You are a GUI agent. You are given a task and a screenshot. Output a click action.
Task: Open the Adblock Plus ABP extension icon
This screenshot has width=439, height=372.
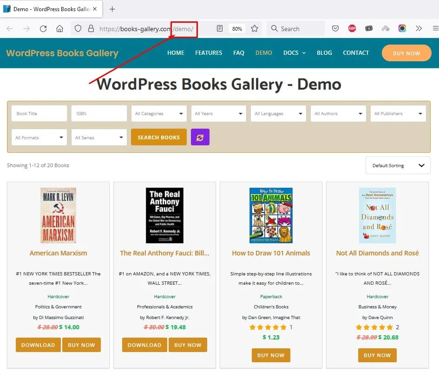pyautogui.click(x=352, y=28)
